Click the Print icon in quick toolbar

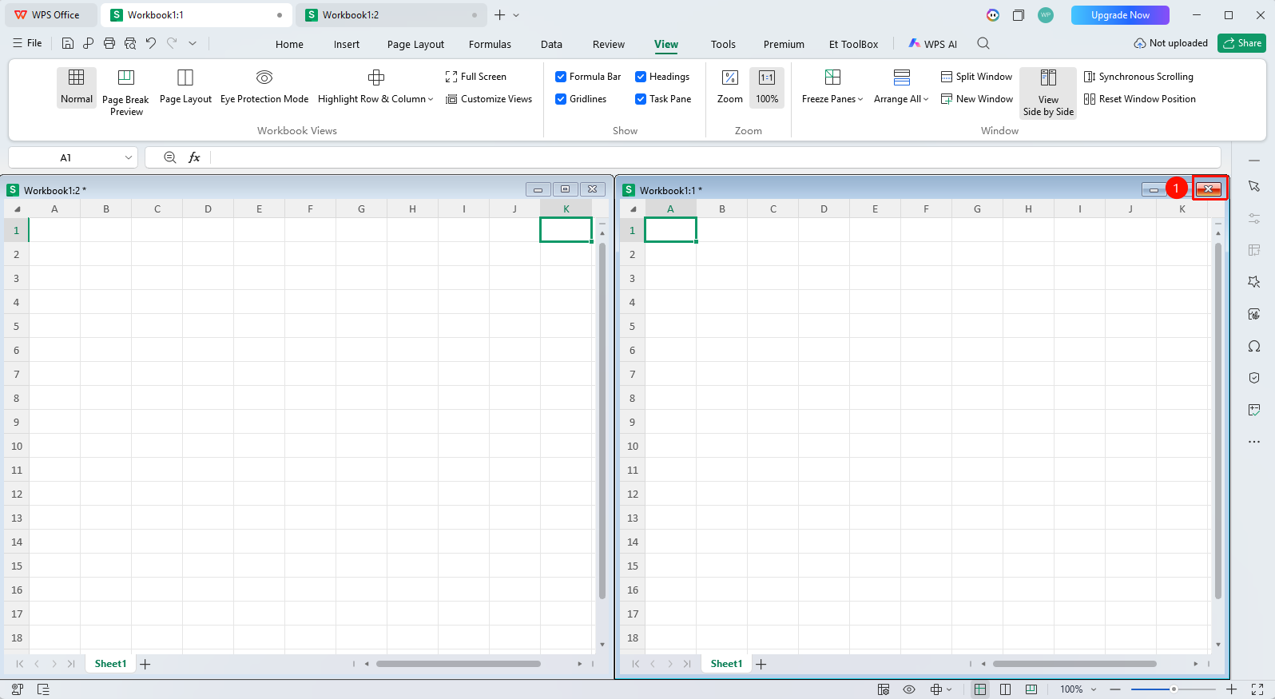coord(109,43)
